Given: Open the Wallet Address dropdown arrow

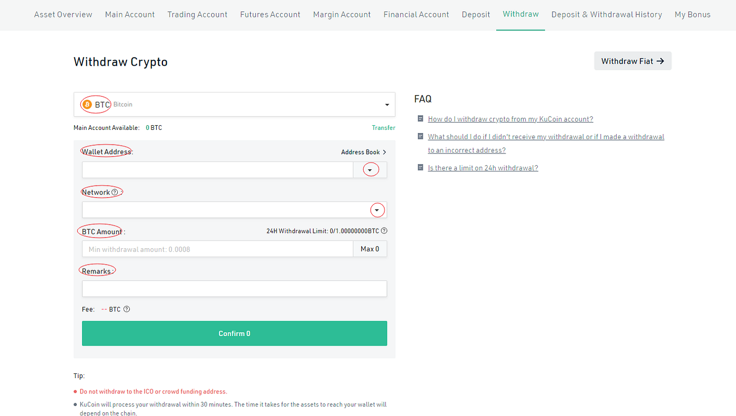Looking at the screenshot, I should pyautogui.click(x=370, y=169).
